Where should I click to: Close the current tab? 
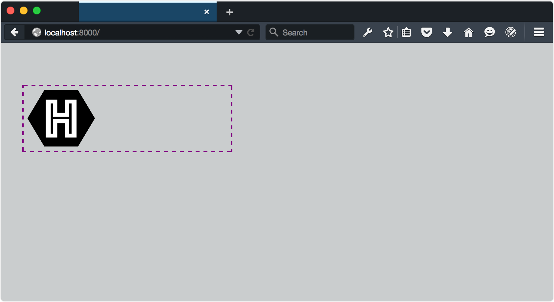(x=207, y=12)
